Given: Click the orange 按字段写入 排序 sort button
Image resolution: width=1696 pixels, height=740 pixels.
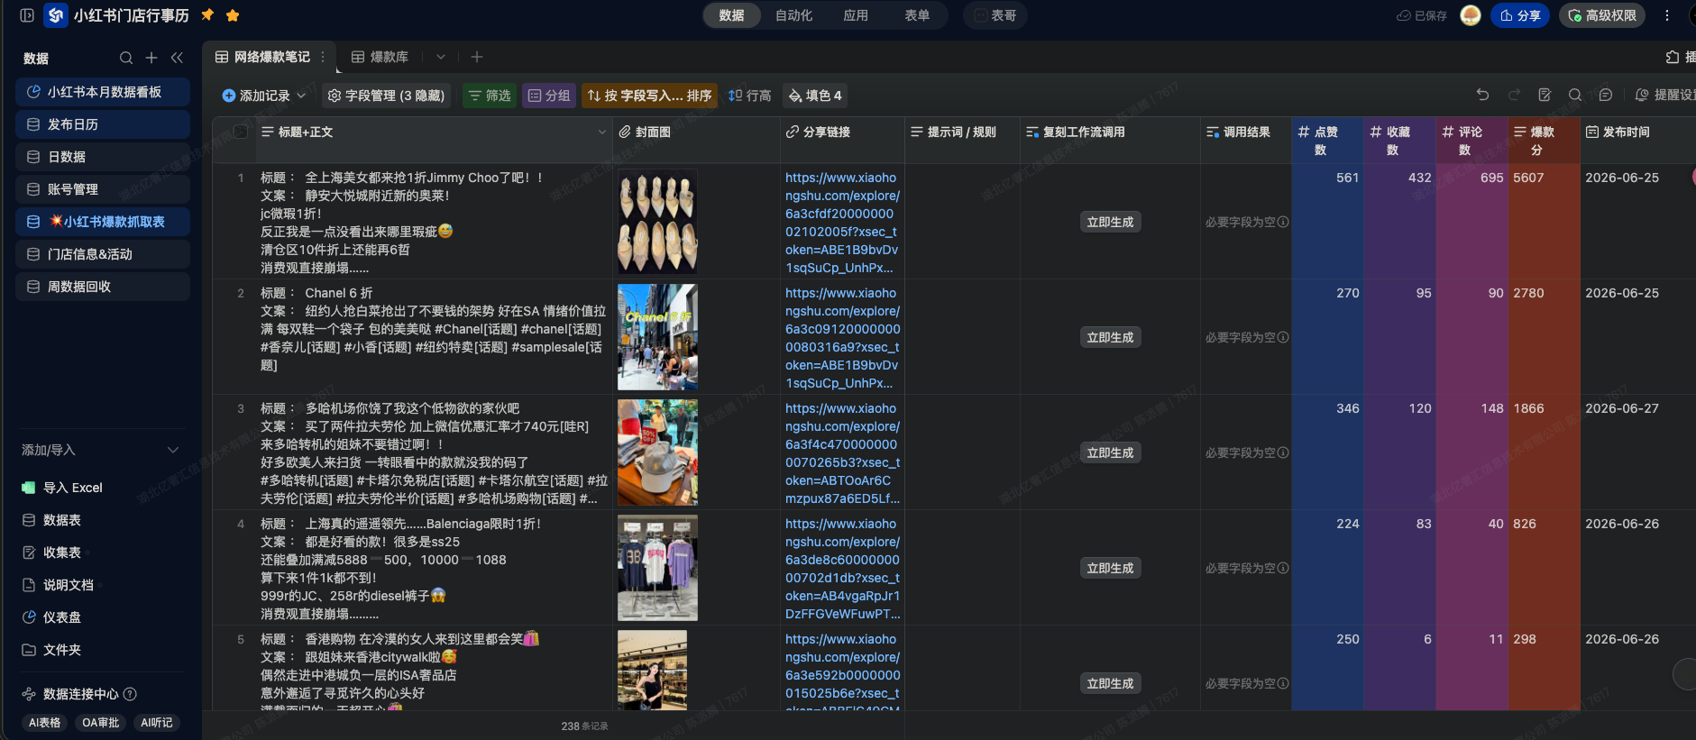Looking at the screenshot, I should pos(649,96).
